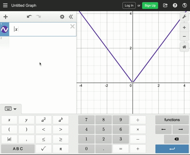Tap the 9 key
The image size is (190, 155).
pos(121,120)
